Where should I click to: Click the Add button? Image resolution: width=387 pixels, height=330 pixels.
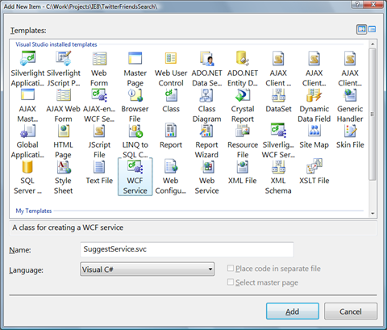click(293, 311)
